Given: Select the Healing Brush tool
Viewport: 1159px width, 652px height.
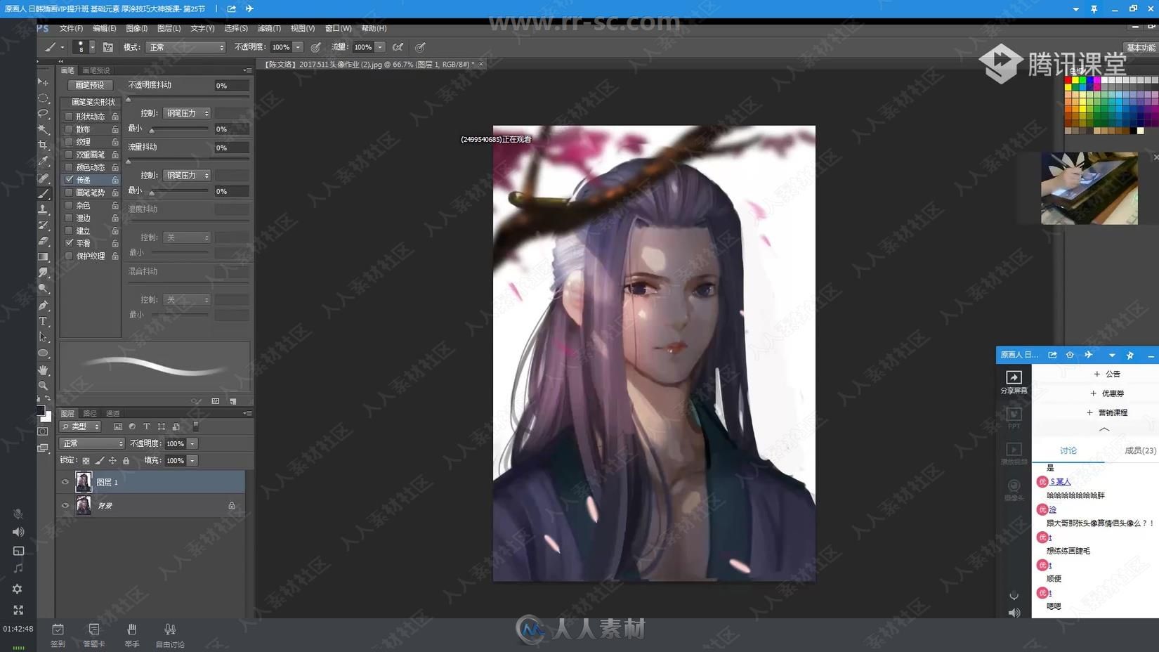Looking at the screenshot, I should [x=43, y=178].
